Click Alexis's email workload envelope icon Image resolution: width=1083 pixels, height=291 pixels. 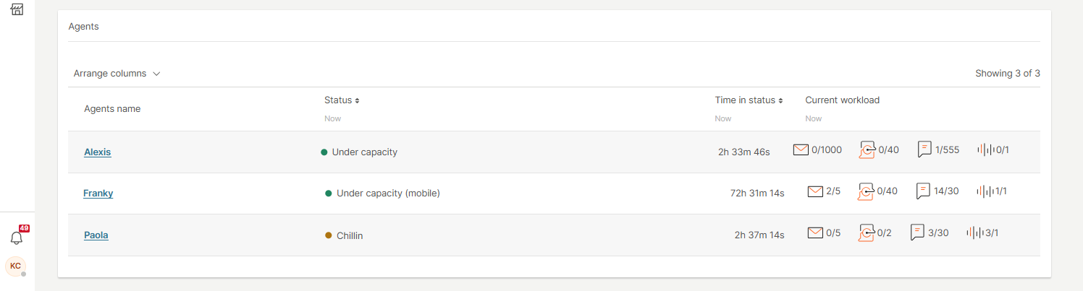[x=801, y=150]
